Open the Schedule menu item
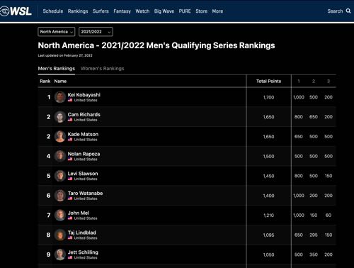The image size is (354, 268). click(x=53, y=11)
